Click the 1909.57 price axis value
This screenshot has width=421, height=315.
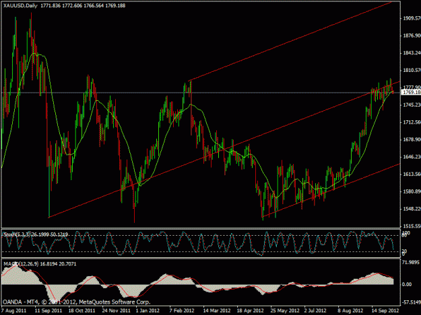coord(412,18)
